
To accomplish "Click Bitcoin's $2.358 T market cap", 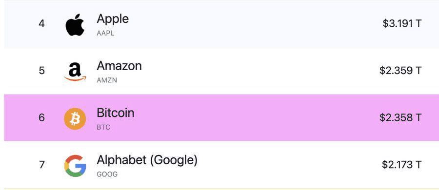I will (x=400, y=117).
